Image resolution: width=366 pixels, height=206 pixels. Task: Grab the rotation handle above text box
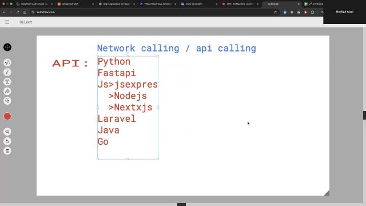[x=128, y=52]
